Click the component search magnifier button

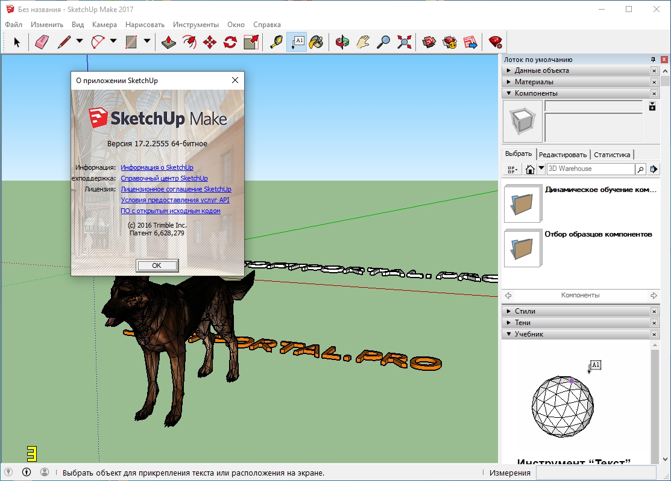(x=641, y=169)
